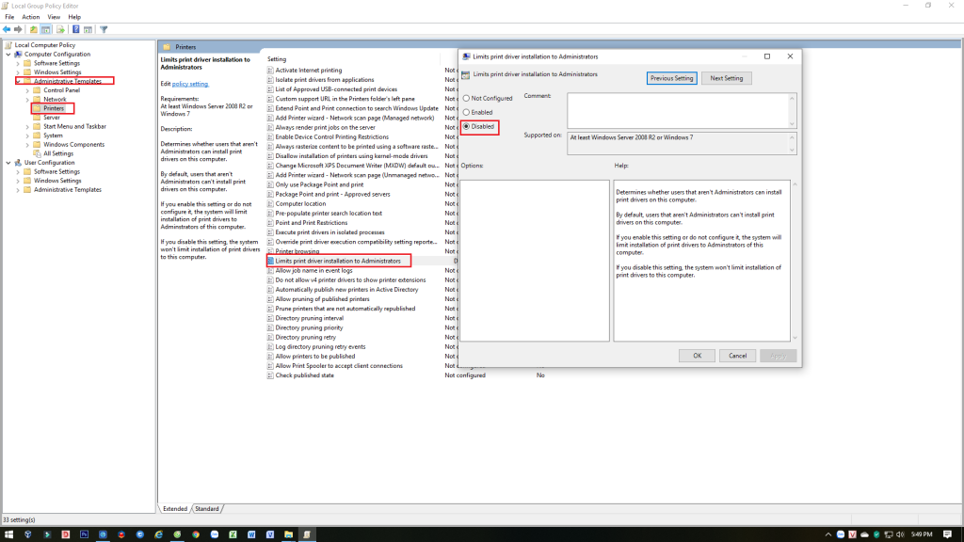
Task: Switch to the Standard tab
Action: pyautogui.click(x=207, y=509)
